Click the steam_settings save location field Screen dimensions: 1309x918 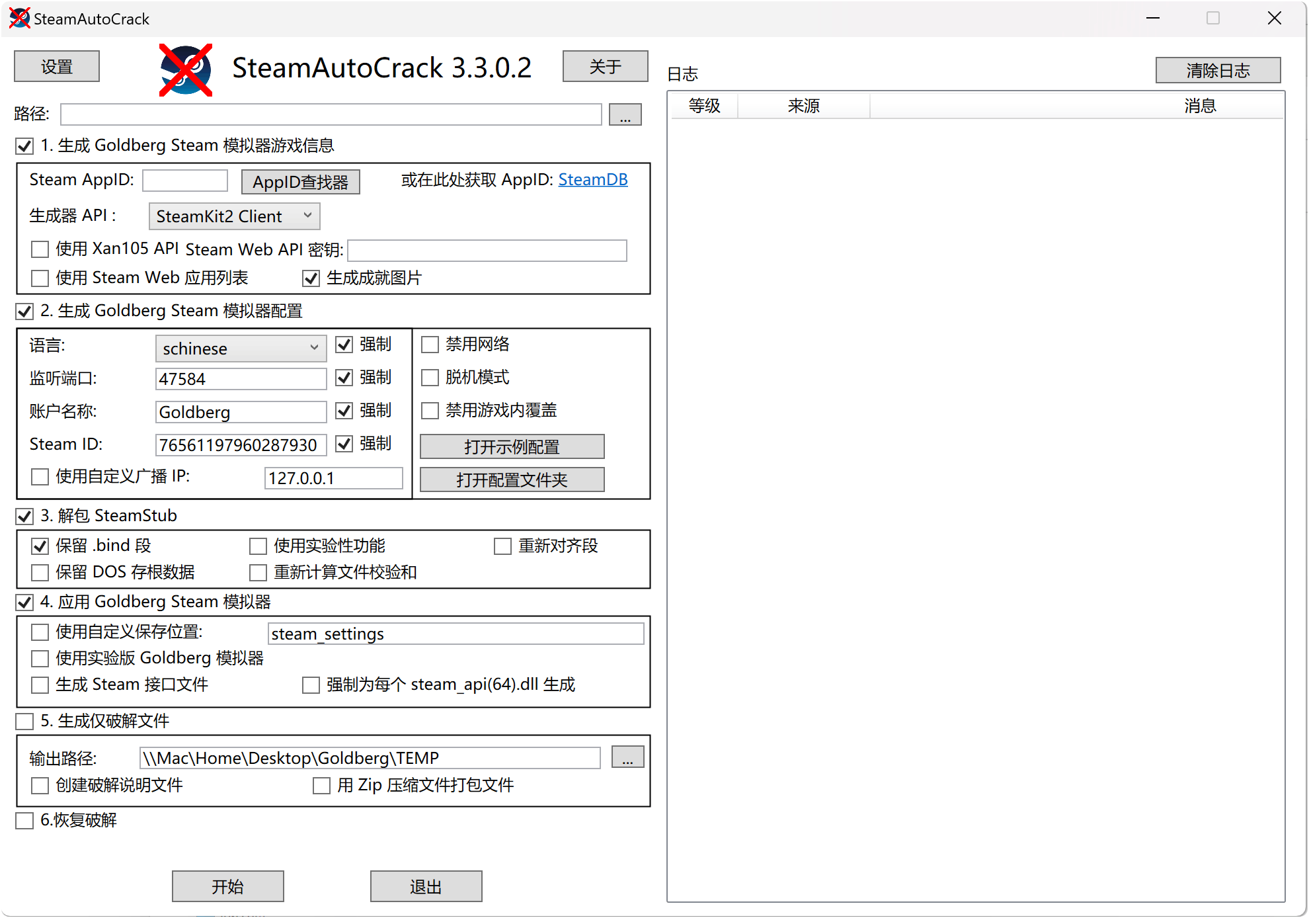tap(456, 634)
